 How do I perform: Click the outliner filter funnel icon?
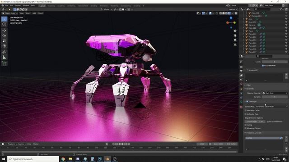[281, 9]
